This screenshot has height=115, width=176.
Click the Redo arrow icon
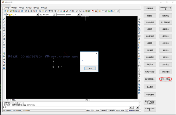tap(80, 11)
